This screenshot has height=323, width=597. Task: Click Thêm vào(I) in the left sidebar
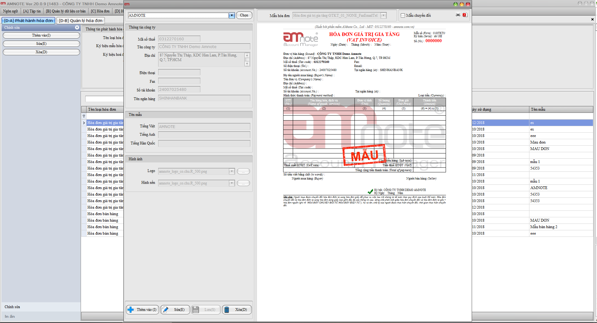click(41, 35)
